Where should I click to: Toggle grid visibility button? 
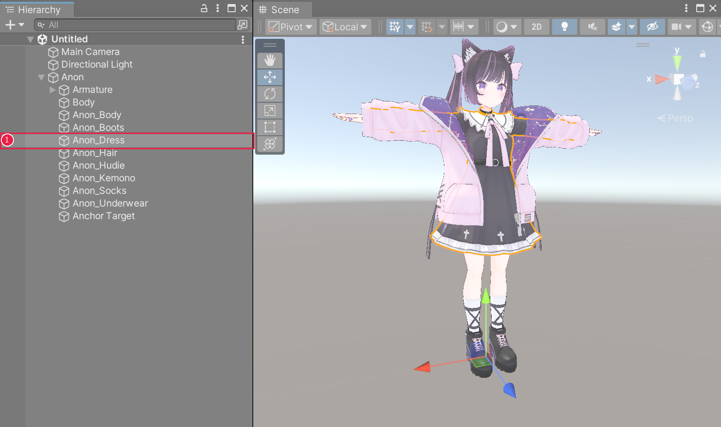pos(395,27)
